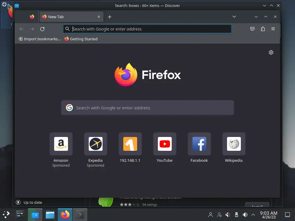This screenshot has width=295, height=221.
Task: Switch to Firefox in the taskbar
Action: point(65,215)
